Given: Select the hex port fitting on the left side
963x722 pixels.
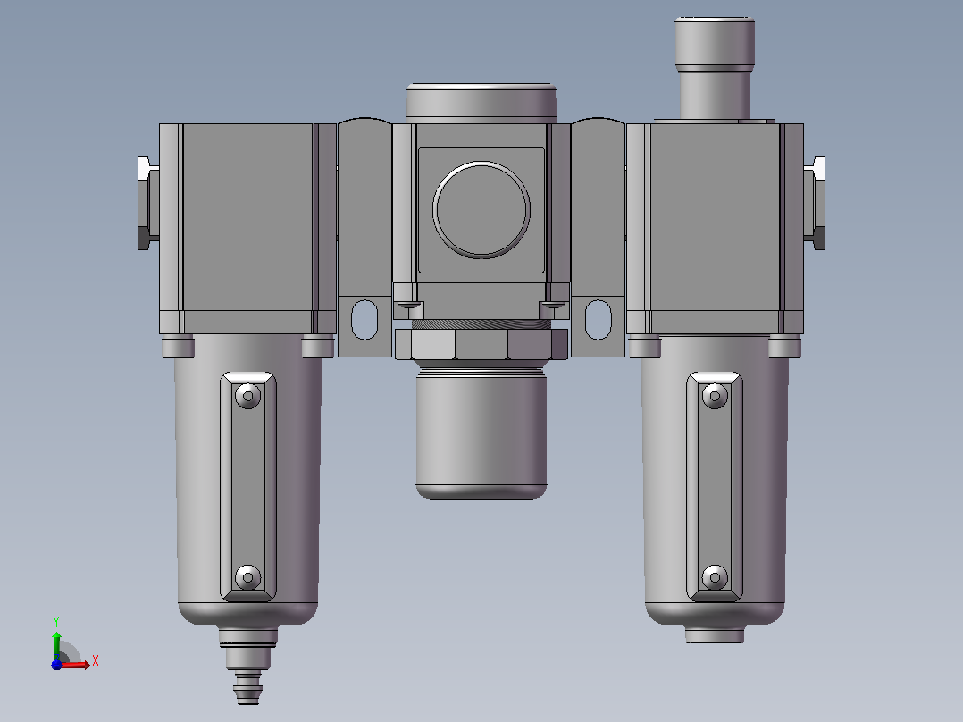Looking at the screenshot, I should (148, 204).
